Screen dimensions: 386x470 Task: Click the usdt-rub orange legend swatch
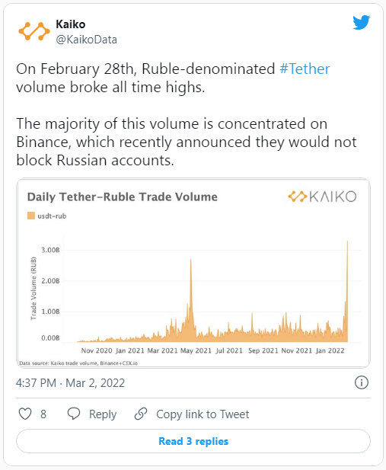(31, 216)
